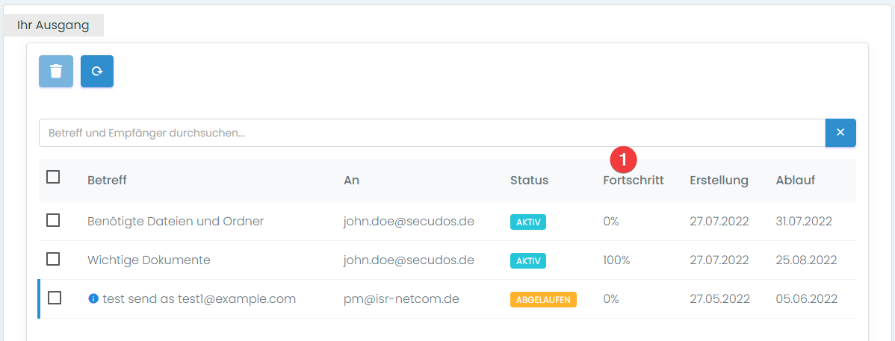Tick the Wichtige Dokumente row checkbox
Image resolution: width=895 pixels, height=341 pixels.
tap(53, 259)
